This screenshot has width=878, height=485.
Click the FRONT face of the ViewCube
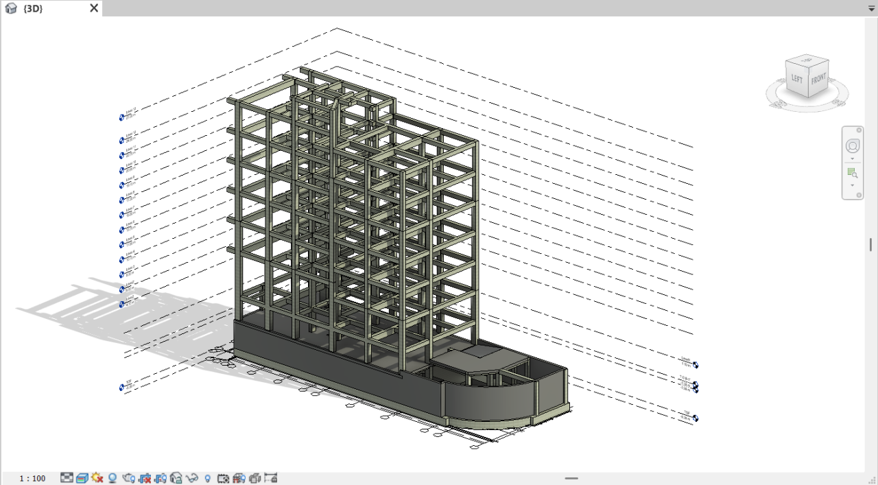pyautogui.click(x=818, y=79)
